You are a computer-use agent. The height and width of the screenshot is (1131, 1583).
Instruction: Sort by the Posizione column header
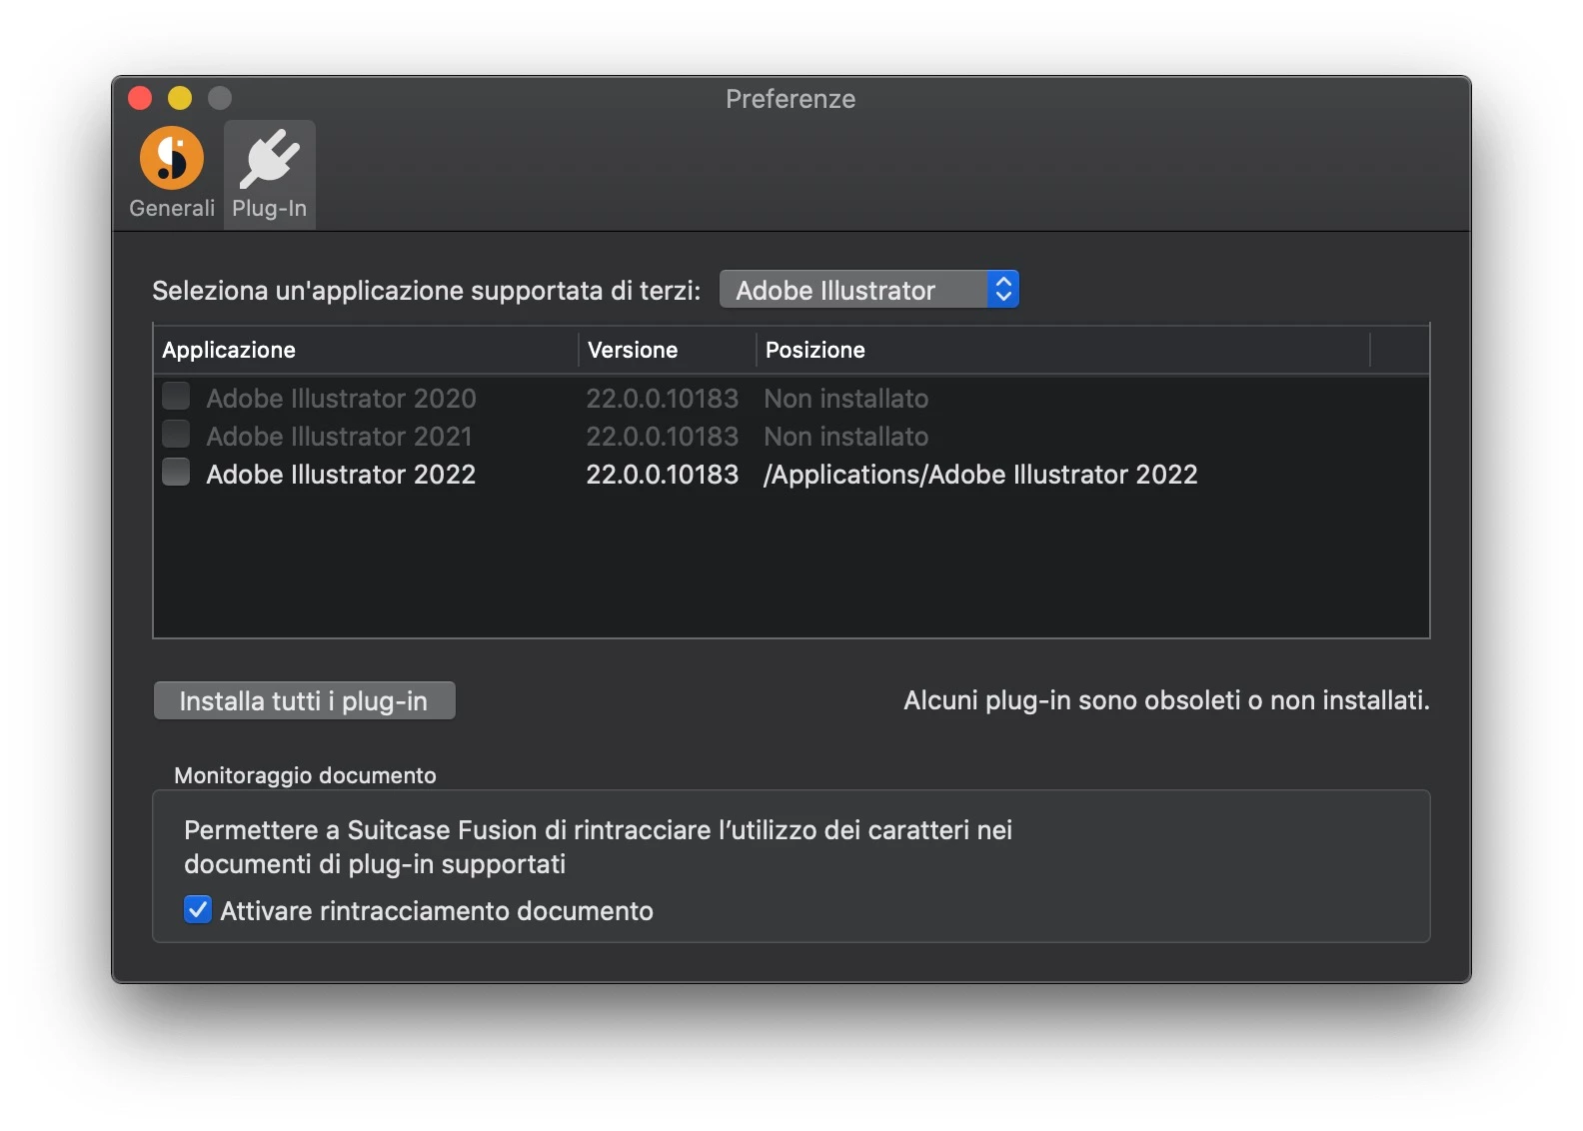coord(1063,350)
